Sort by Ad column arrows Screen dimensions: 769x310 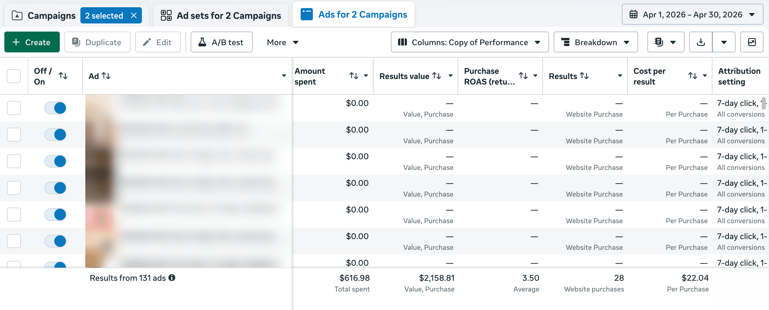tap(106, 76)
